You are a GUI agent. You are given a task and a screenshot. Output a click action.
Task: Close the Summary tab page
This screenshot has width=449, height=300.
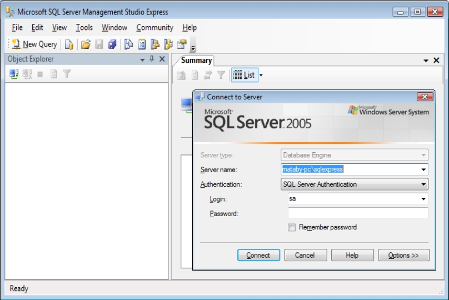click(x=436, y=61)
